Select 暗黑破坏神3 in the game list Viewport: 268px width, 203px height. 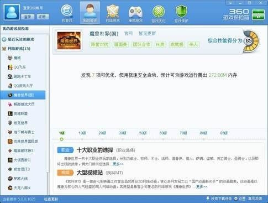click(23, 150)
